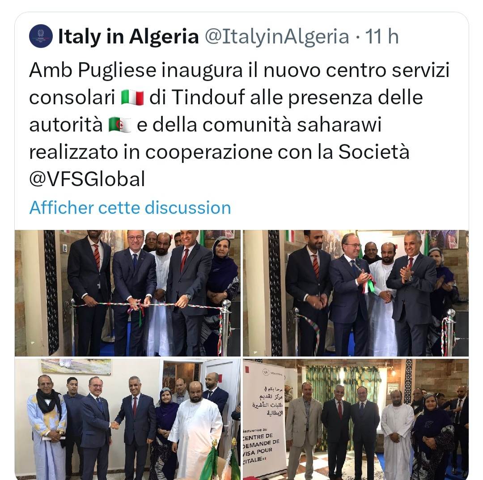483x480 pixels.
Task: Click "Afficher cette discussion"
Action: [130, 207]
